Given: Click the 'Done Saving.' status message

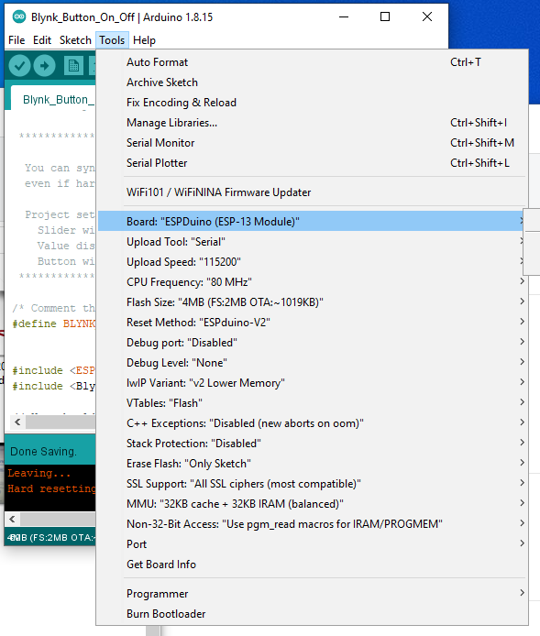Looking at the screenshot, I should (43, 452).
